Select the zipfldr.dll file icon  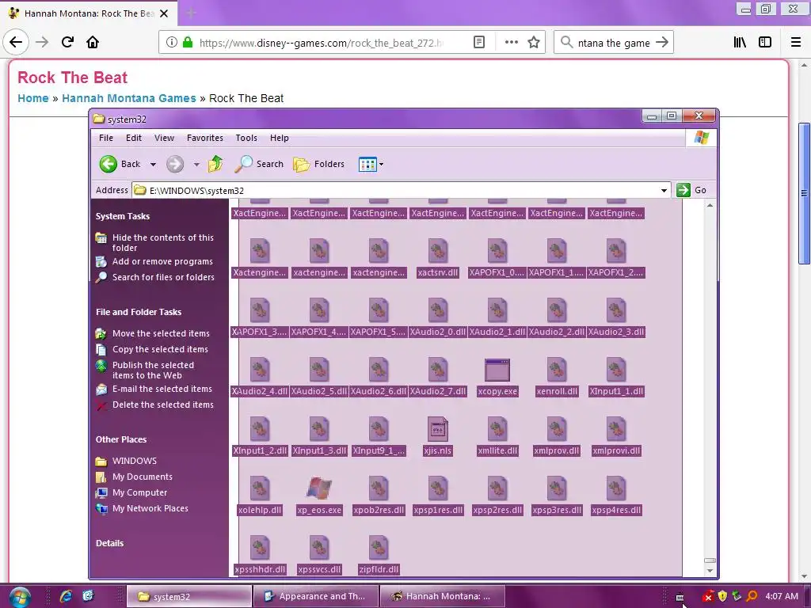(x=379, y=548)
